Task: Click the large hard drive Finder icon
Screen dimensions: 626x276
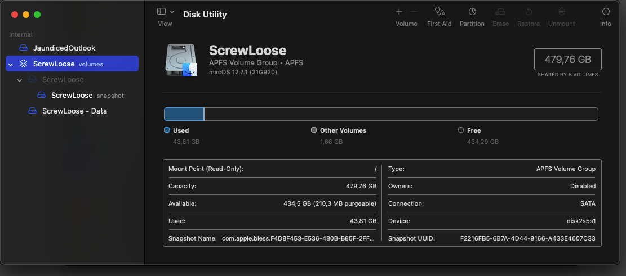Action: pos(181,60)
